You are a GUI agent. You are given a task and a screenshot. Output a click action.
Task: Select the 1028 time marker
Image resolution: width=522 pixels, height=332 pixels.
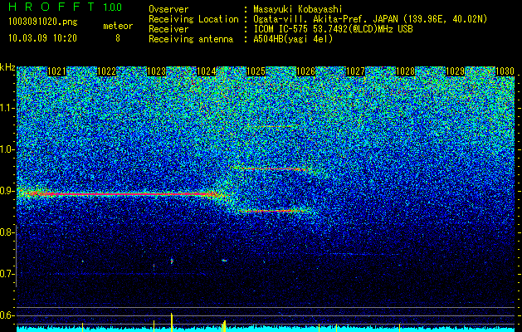pyautogui.click(x=406, y=71)
